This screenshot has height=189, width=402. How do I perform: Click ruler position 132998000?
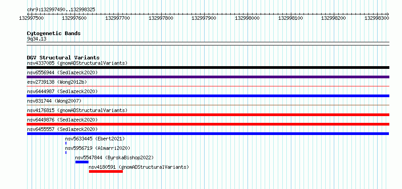coord(248,18)
